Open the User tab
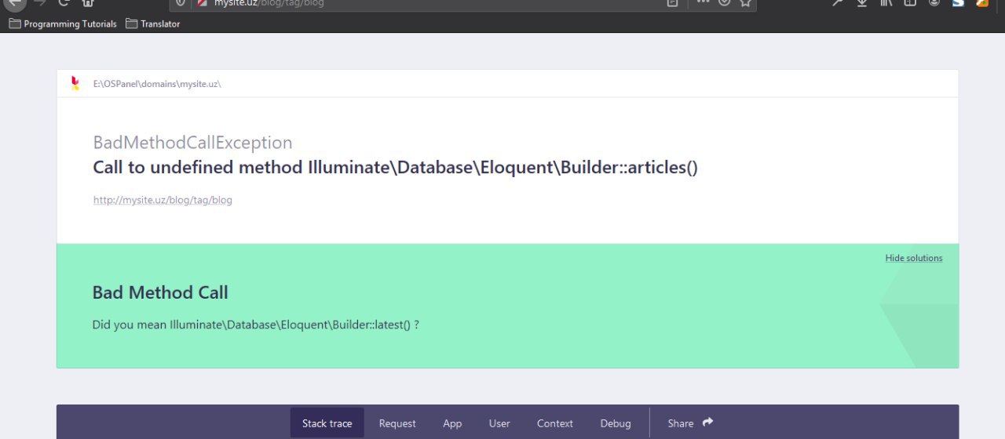The height and width of the screenshot is (439, 1005). 499,423
